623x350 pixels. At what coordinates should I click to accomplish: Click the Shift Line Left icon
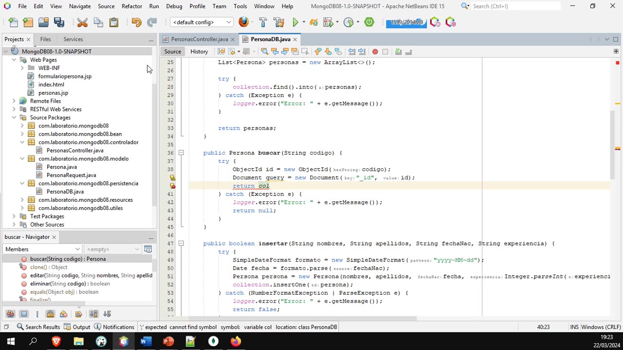[x=351, y=52]
